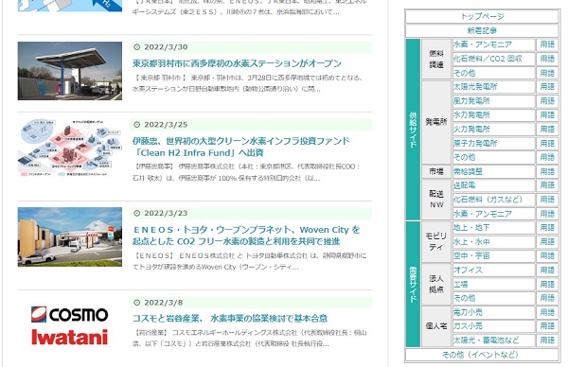568x367 pixels.
Task: Open 太陽光発電所 category
Action: [x=475, y=87]
